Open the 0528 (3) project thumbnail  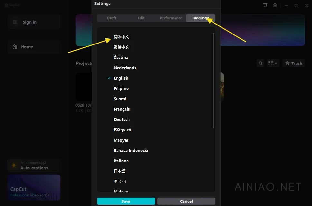[x=84, y=87]
